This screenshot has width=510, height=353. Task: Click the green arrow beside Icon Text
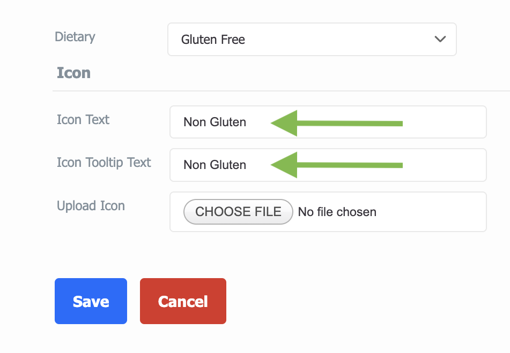click(337, 123)
